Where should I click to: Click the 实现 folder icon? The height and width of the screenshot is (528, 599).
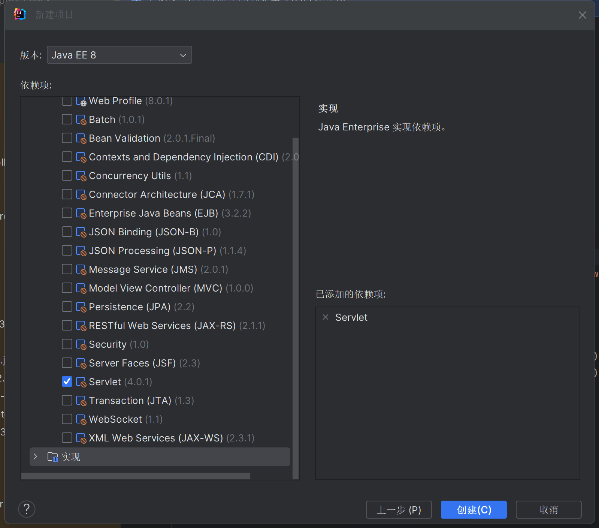tap(52, 457)
